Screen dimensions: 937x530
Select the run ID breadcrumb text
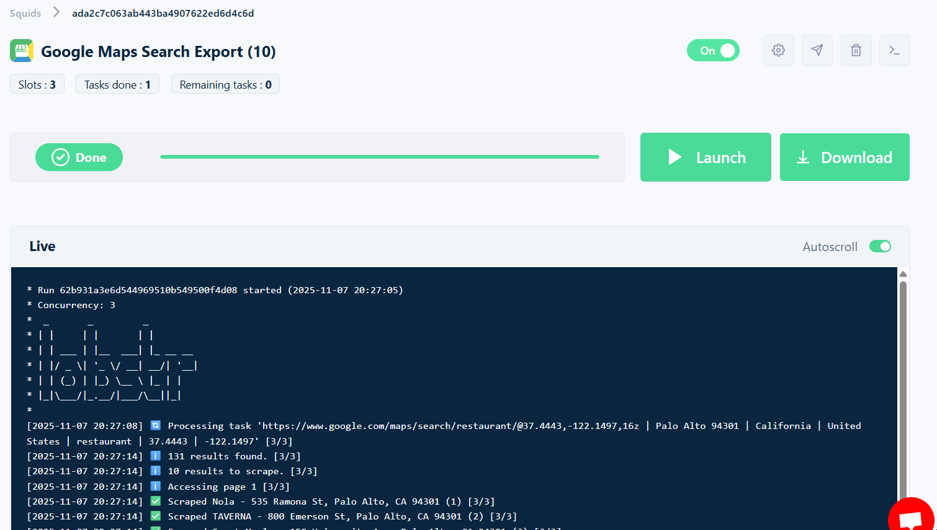click(x=163, y=13)
